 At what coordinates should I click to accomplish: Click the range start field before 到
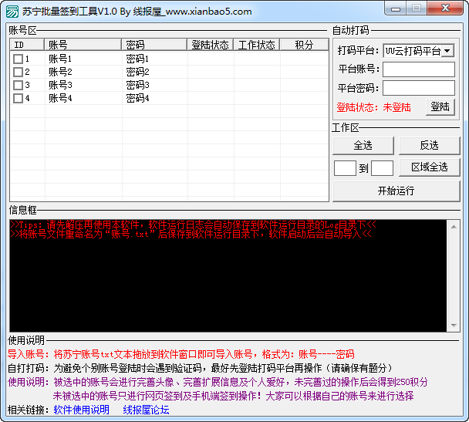345,168
